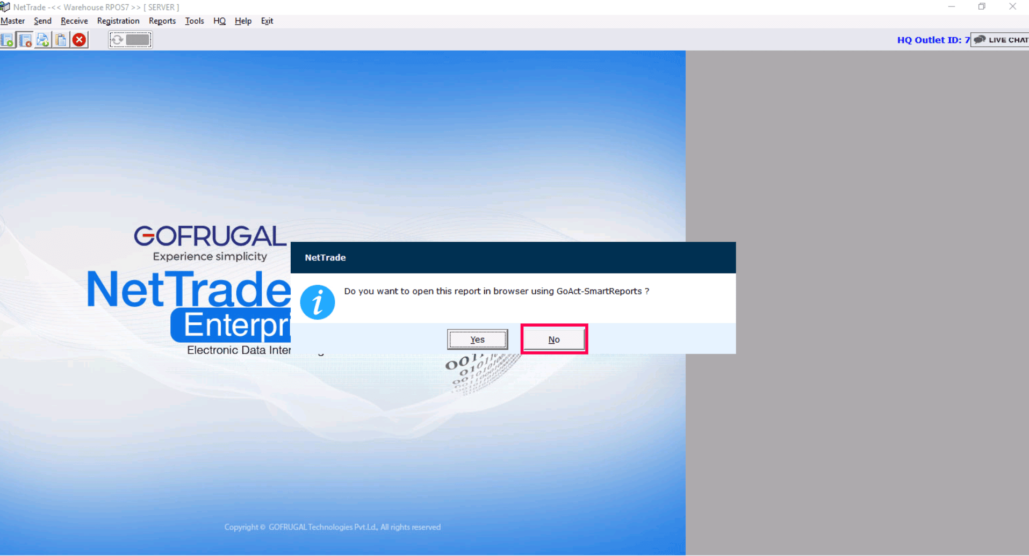The width and height of the screenshot is (1029, 556).
Task: Click the sync refresh arrows button
Action: coord(131,40)
